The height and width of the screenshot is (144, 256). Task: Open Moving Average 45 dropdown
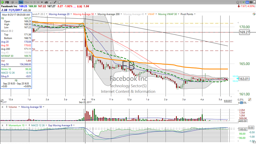[x=146, y=14]
